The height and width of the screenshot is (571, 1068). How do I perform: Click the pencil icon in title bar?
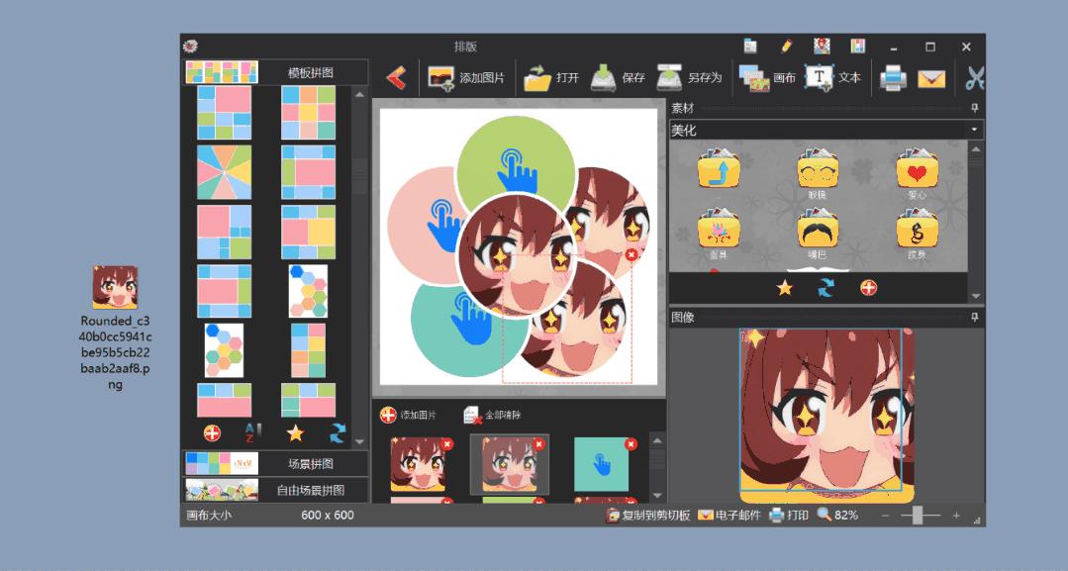coord(787,47)
